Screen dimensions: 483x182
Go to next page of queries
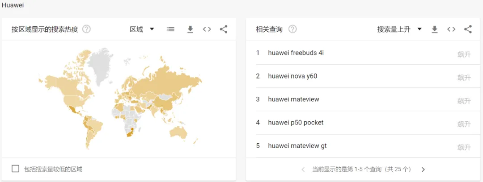pos(423,170)
